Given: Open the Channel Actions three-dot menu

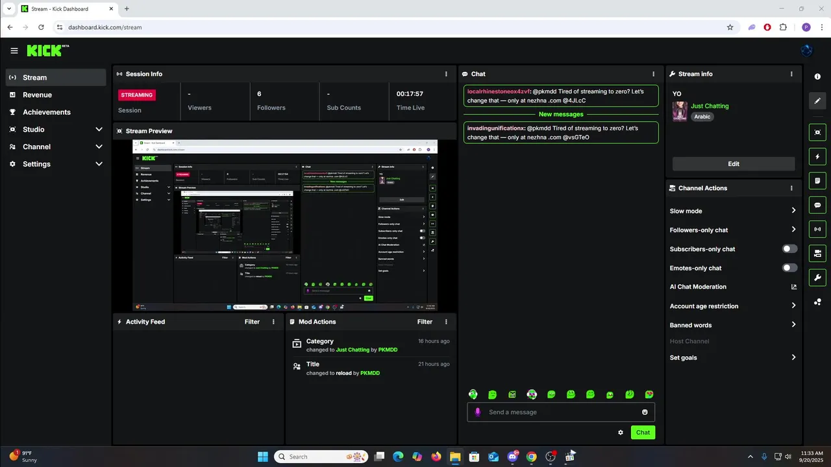Looking at the screenshot, I should pos(791,188).
